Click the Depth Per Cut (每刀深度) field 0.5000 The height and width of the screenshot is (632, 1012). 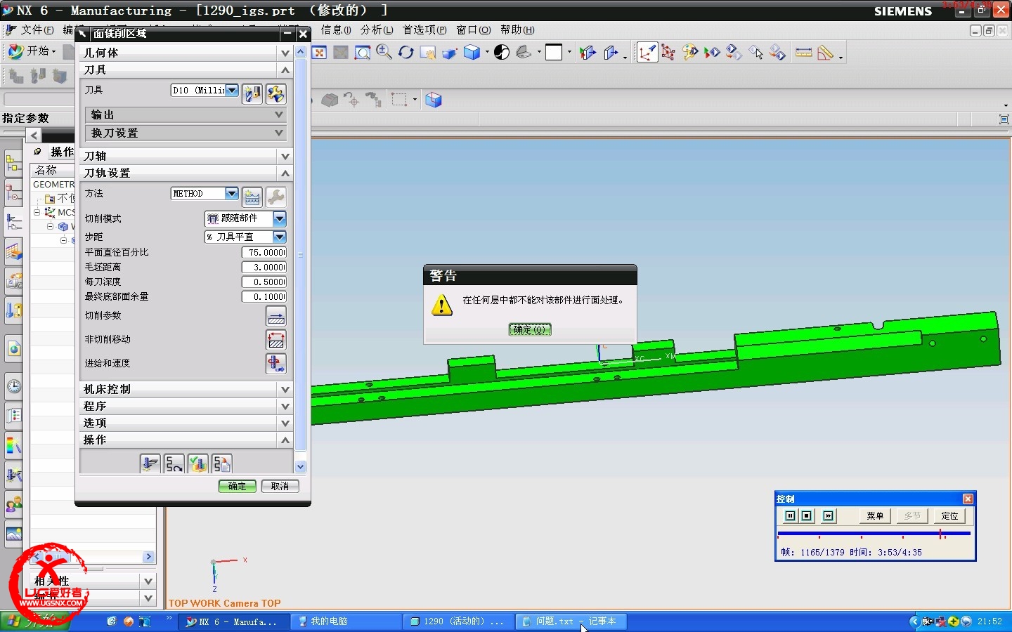click(264, 282)
